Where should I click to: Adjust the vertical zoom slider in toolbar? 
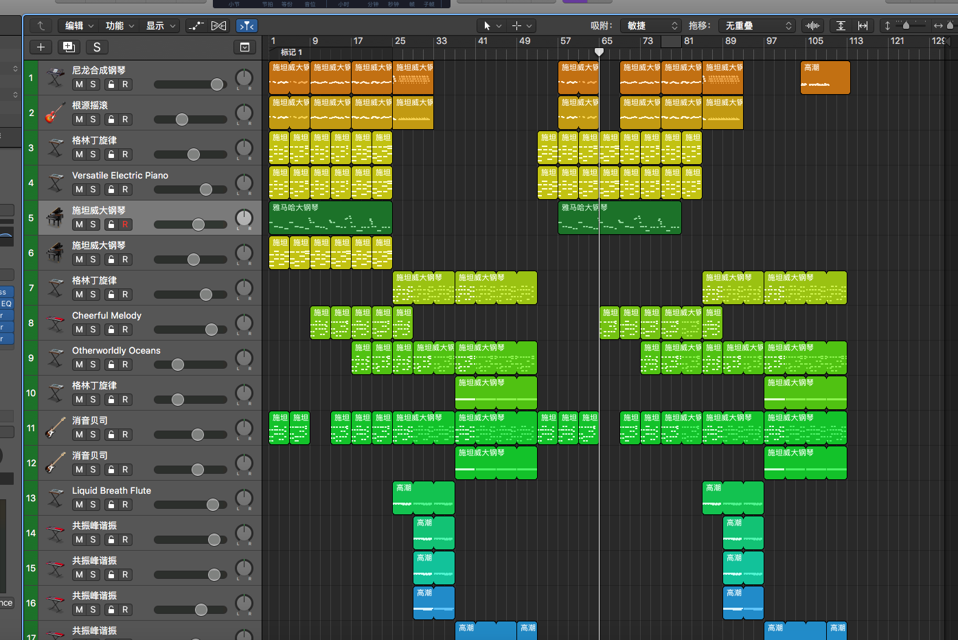[912, 25]
